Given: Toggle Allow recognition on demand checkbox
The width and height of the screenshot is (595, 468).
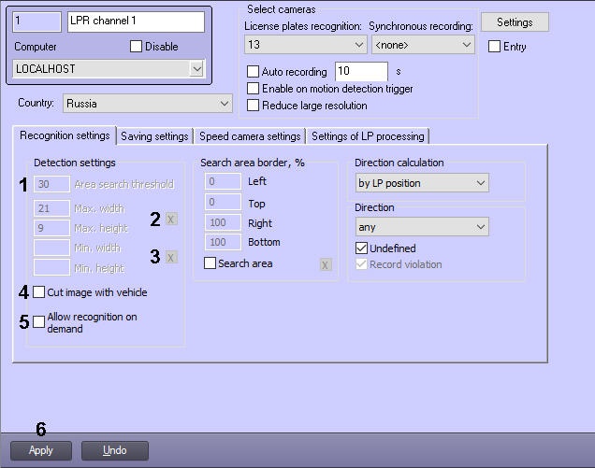Looking at the screenshot, I should pyautogui.click(x=39, y=322).
